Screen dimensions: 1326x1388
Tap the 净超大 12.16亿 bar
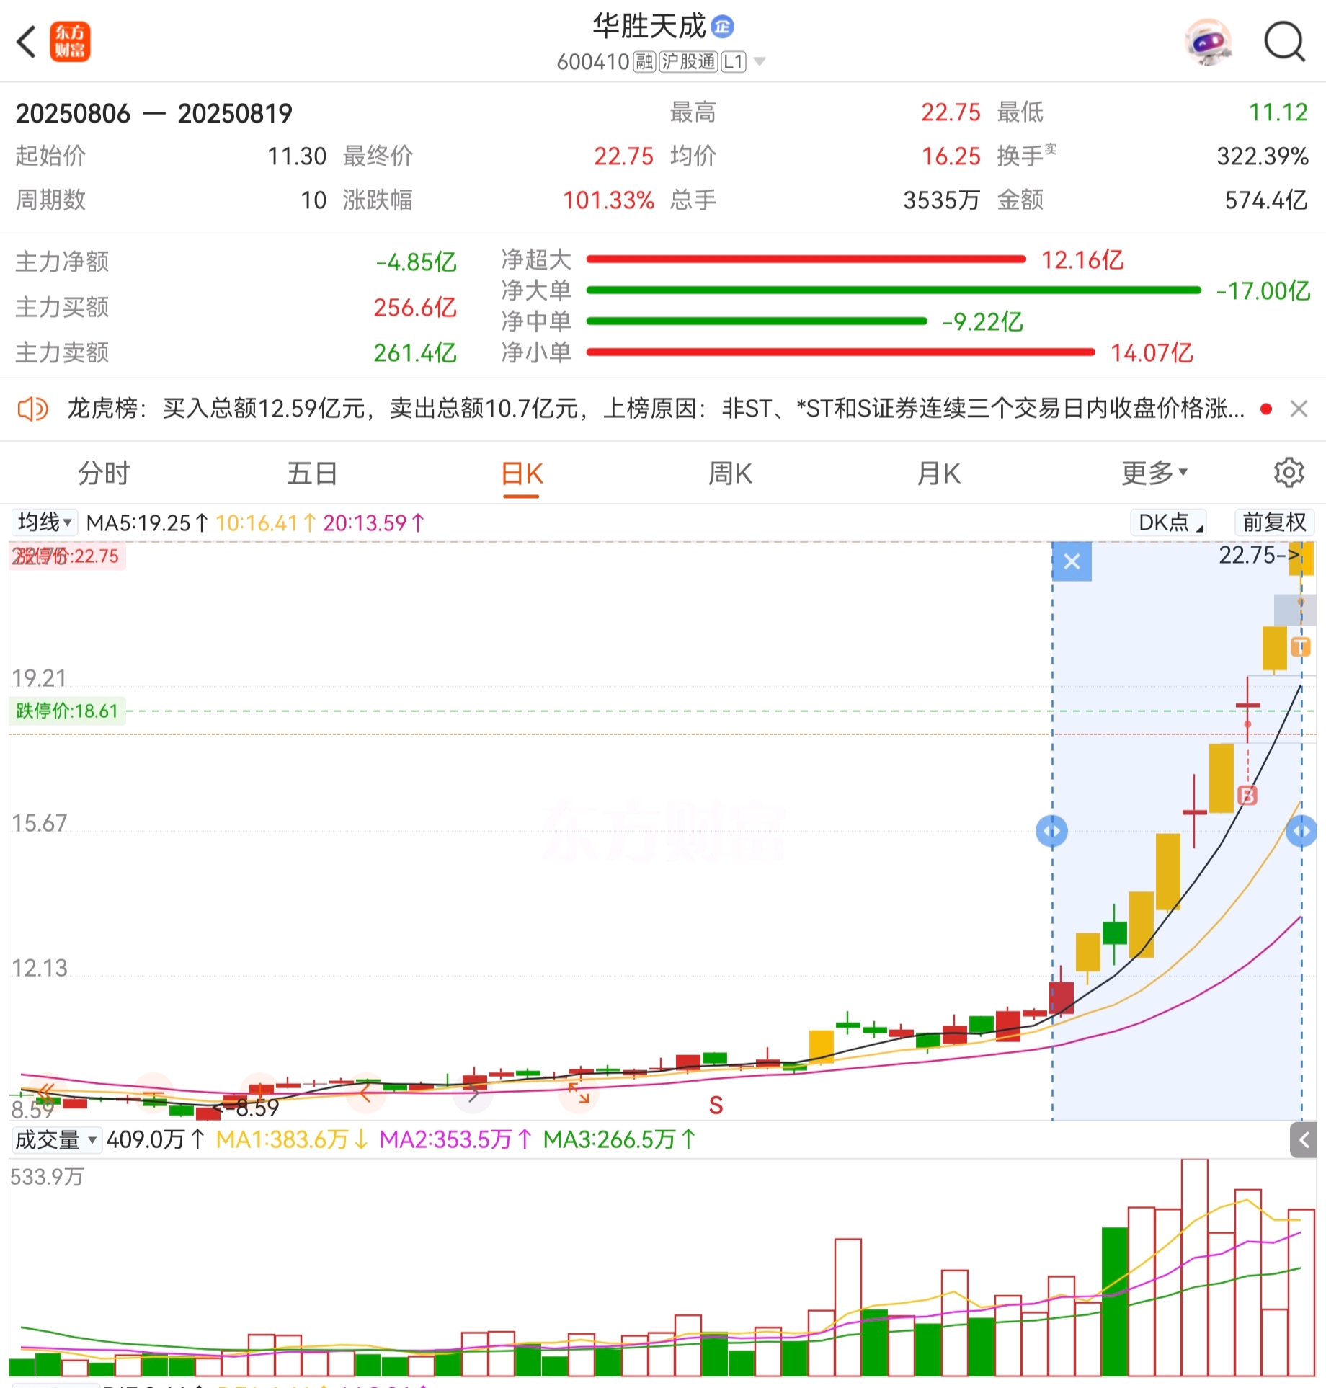[x=806, y=259]
